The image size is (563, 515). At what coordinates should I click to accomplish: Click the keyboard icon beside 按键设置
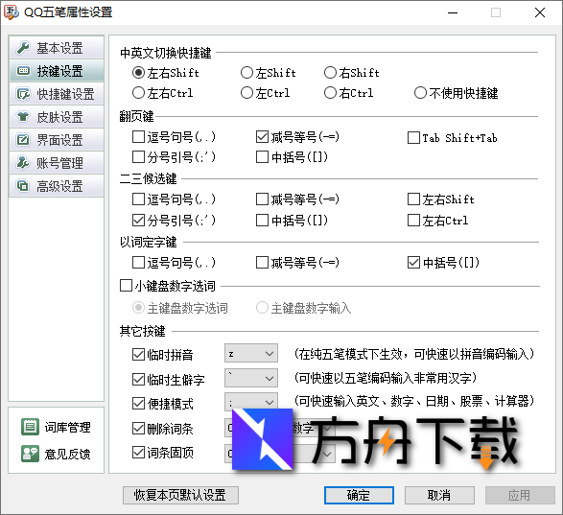23,71
